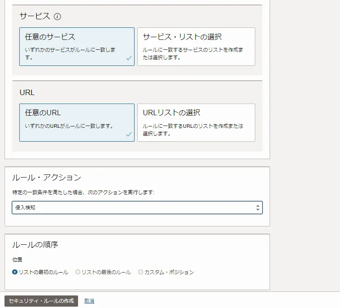Select the 任意のURL option card
Viewport: 340px width, 308px height.
(77, 122)
